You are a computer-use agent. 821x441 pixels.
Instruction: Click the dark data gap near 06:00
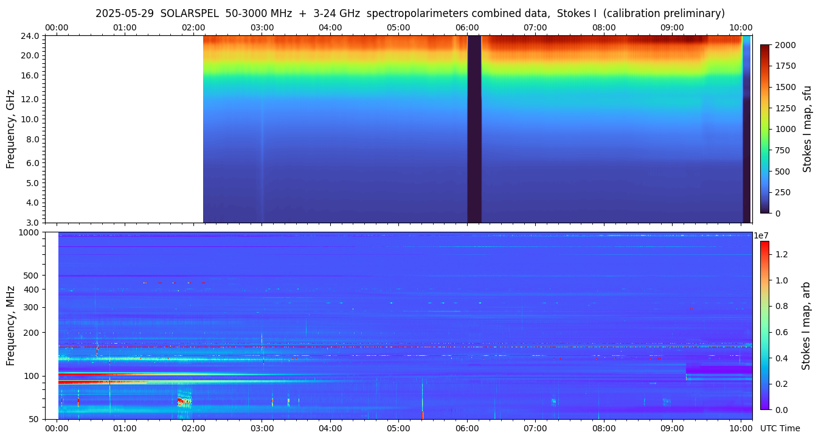click(474, 129)
